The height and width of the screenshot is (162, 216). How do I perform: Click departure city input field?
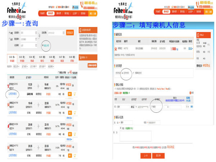(x=29, y=33)
